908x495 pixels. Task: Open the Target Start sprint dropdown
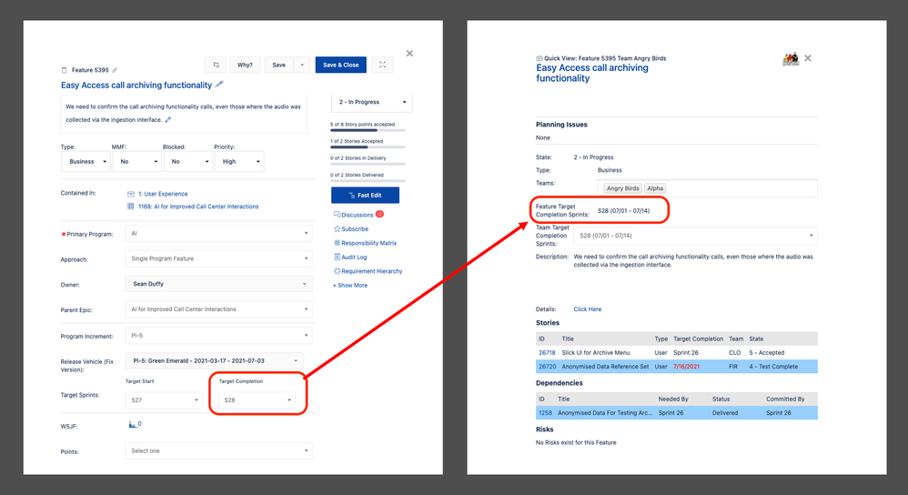pos(164,400)
